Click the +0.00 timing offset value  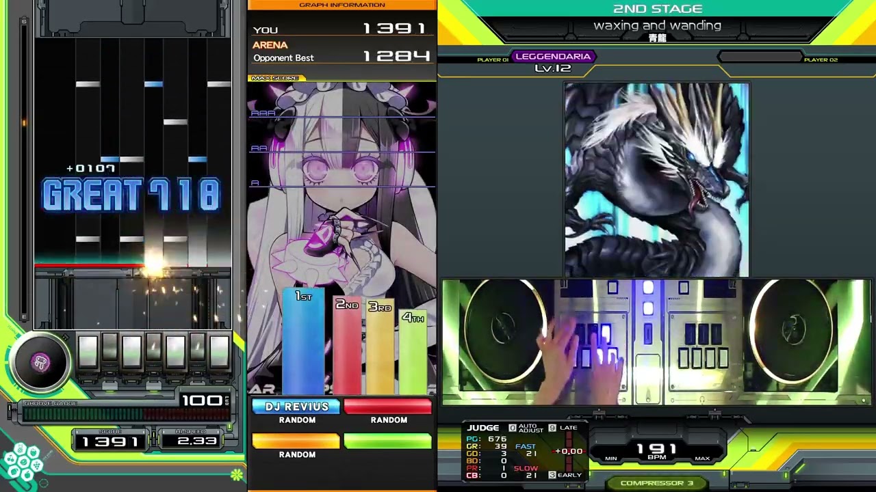click(569, 451)
